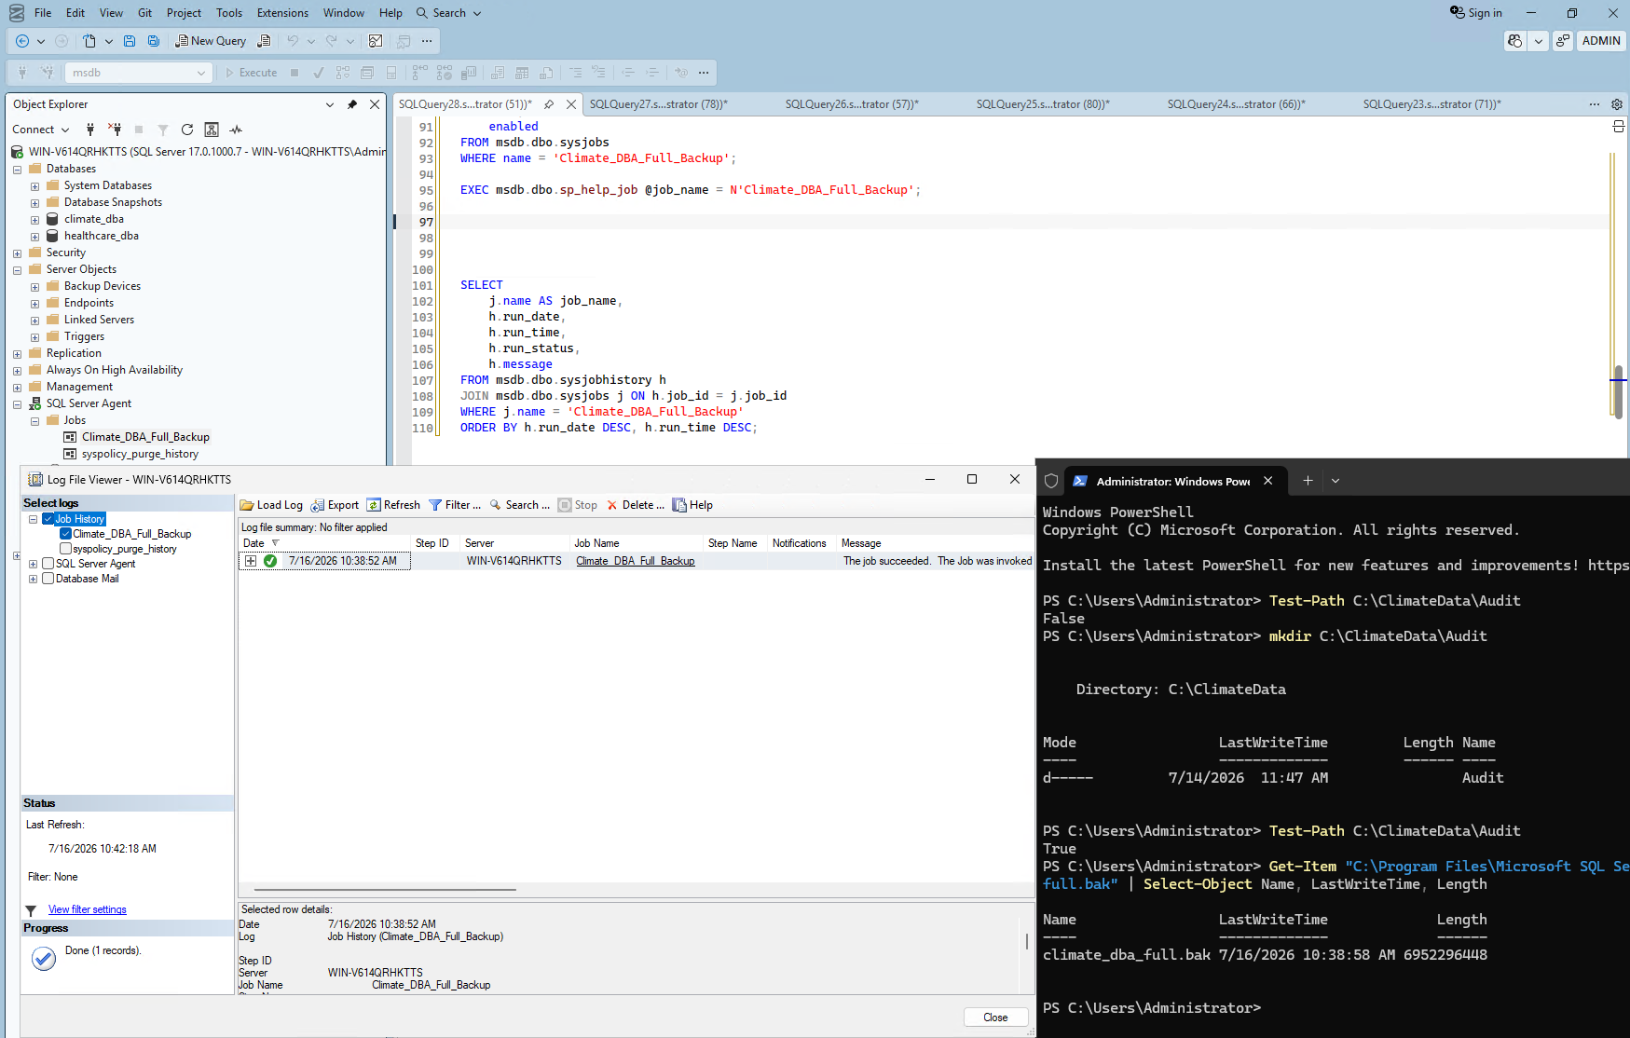Collapse Job History in Select logs
1630x1038 pixels.
pyautogui.click(x=34, y=519)
